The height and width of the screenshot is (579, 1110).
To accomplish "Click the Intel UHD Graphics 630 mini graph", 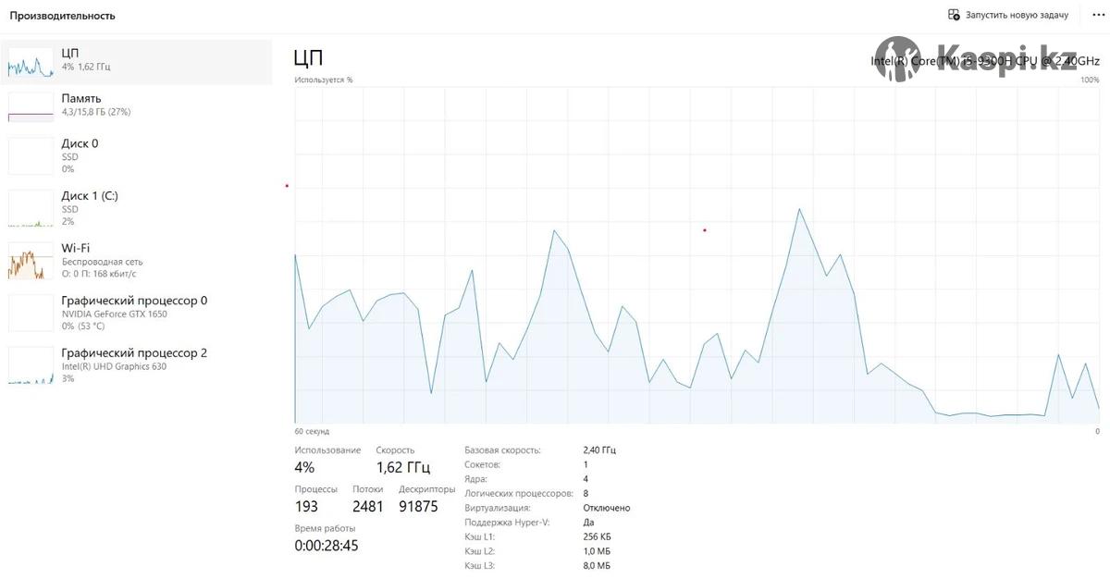I will 31,366.
